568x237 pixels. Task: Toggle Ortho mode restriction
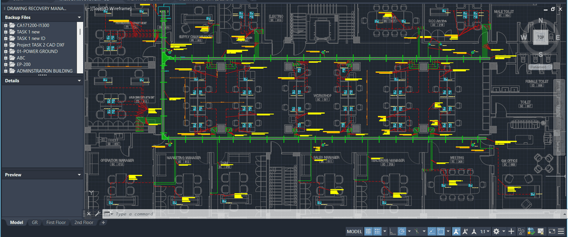(393, 231)
